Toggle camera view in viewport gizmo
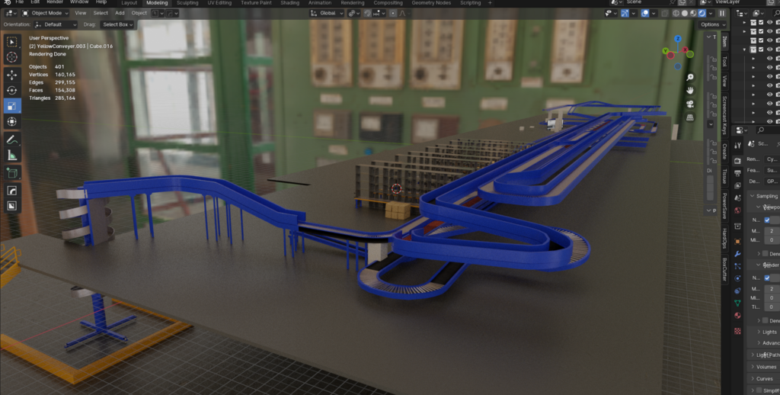The width and height of the screenshot is (780, 395). [689, 104]
